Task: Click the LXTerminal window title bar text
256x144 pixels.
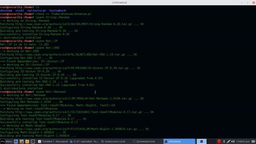Action: point(120,2)
